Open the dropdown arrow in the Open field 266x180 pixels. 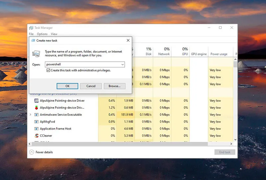[x=122, y=64]
